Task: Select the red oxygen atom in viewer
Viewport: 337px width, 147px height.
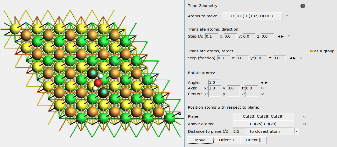Action: pyautogui.click(x=98, y=83)
